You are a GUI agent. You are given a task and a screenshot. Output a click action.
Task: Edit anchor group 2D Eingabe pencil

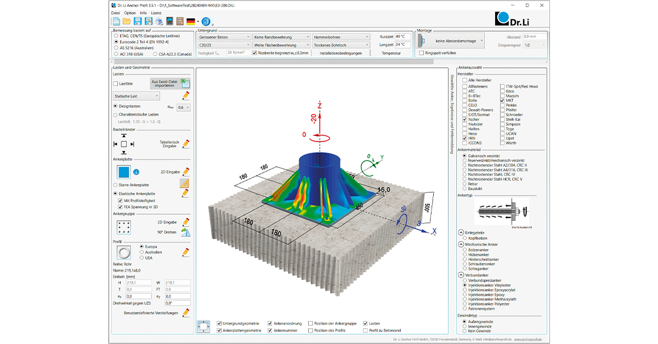pyautogui.click(x=186, y=222)
